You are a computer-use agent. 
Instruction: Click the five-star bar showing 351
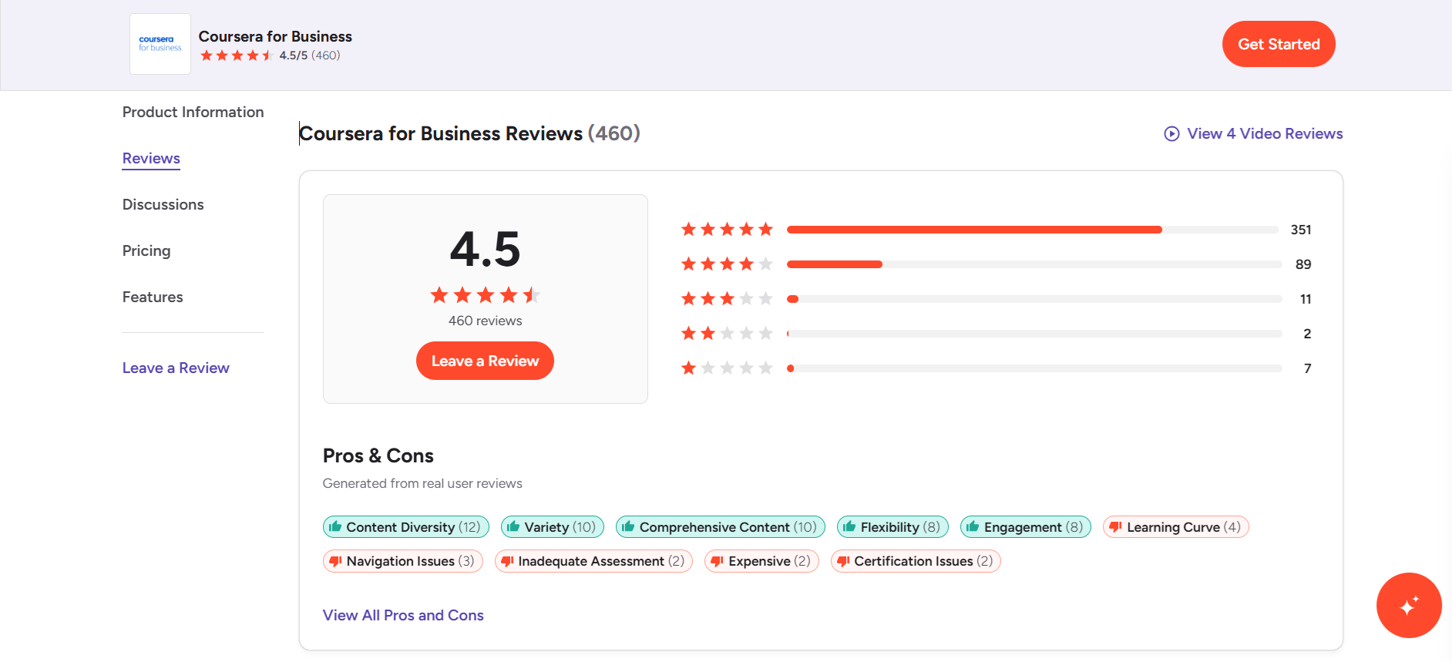click(x=1033, y=230)
